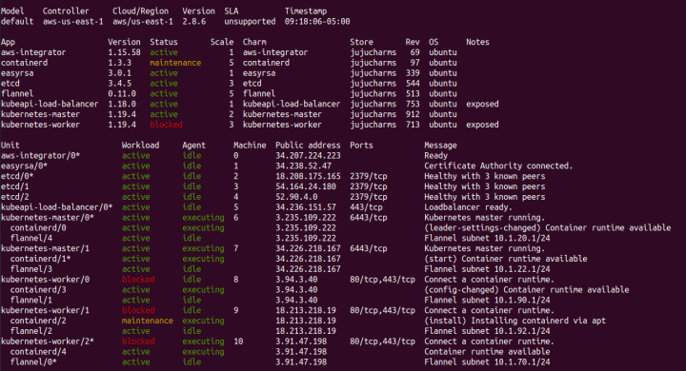Select the '(install) Installing containerd via apt' message

[x=514, y=321]
